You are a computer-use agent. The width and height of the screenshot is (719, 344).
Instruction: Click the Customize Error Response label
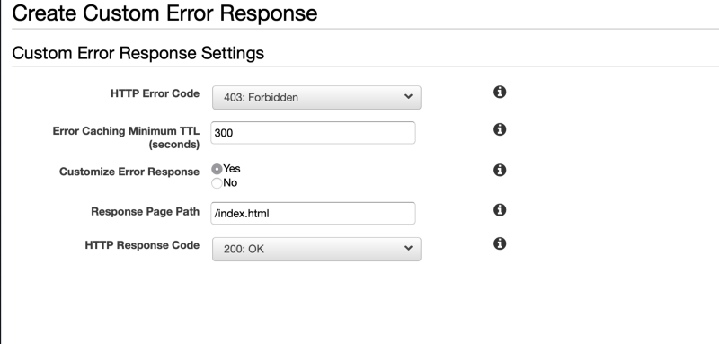[x=129, y=172]
